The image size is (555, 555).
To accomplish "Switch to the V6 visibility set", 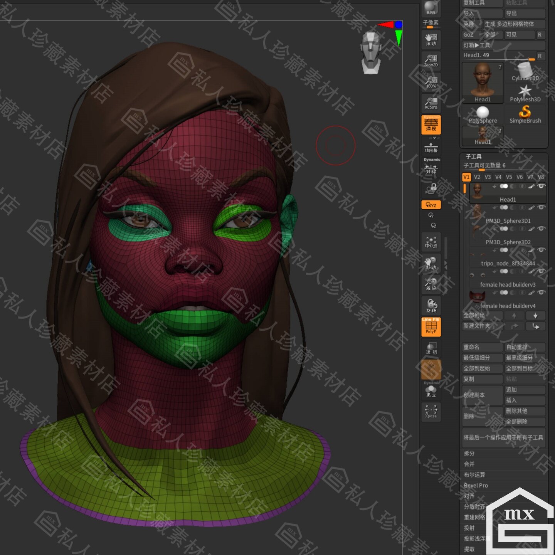I will tap(520, 177).
